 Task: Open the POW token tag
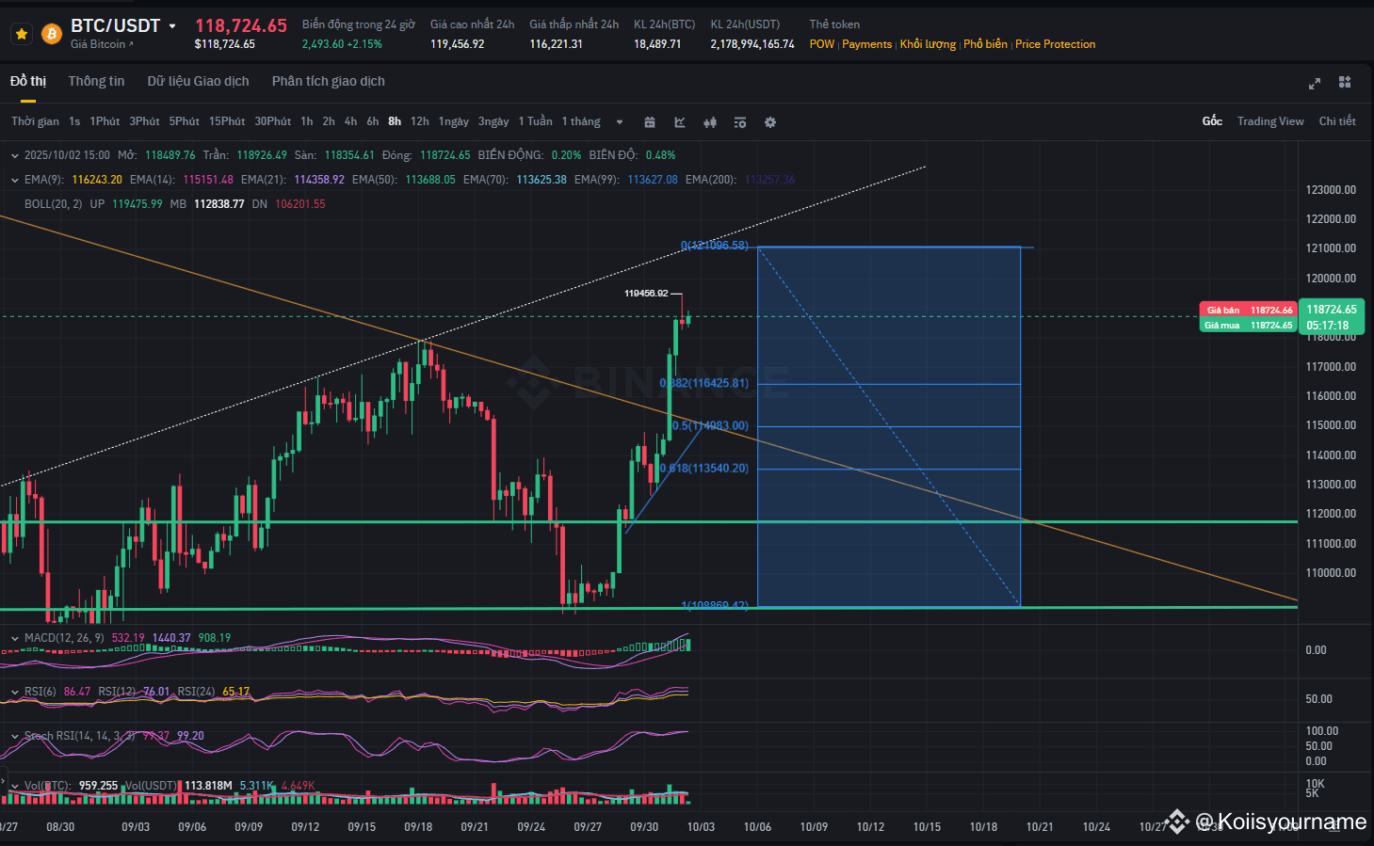point(821,44)
